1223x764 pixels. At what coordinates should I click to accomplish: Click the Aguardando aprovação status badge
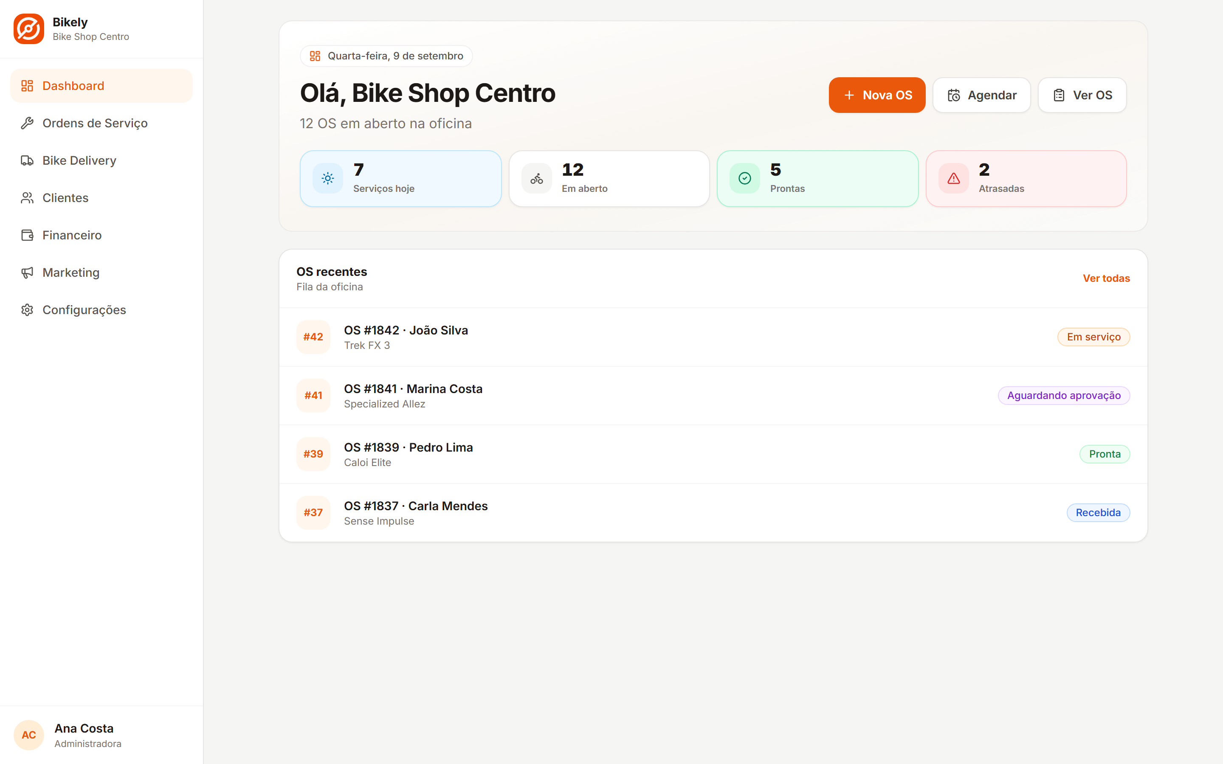1064,396
